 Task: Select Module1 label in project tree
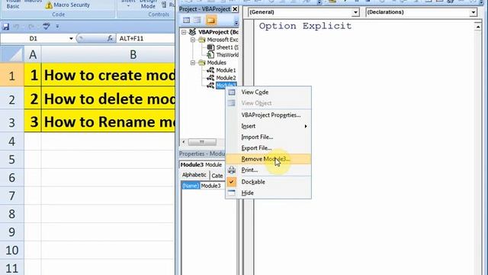(226, 70)
